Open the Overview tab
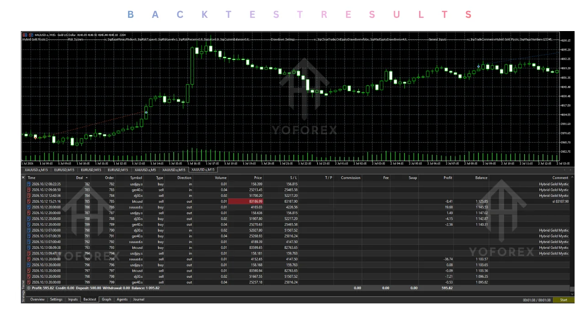Image resolution: width=585 pixels, height=329 pixels. click(37, 300)
